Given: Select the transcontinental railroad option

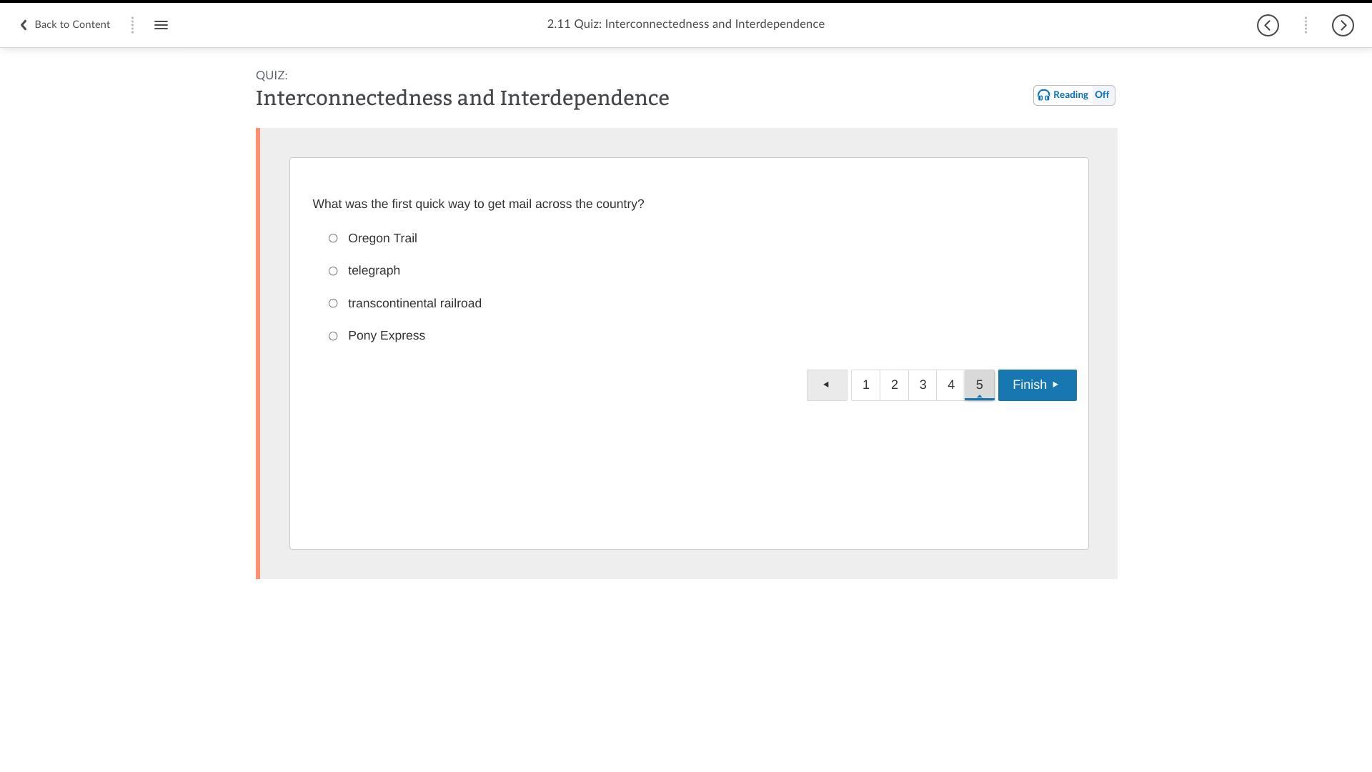Looking at the screenshot, I should 332,302.
